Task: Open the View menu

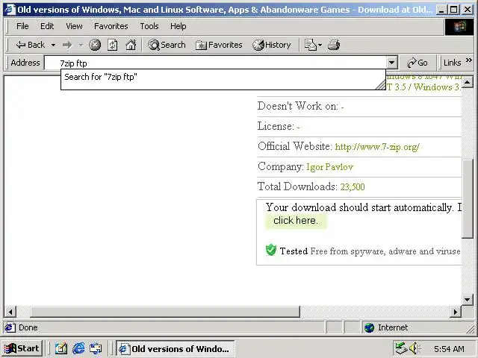Action: pos(74,26)
